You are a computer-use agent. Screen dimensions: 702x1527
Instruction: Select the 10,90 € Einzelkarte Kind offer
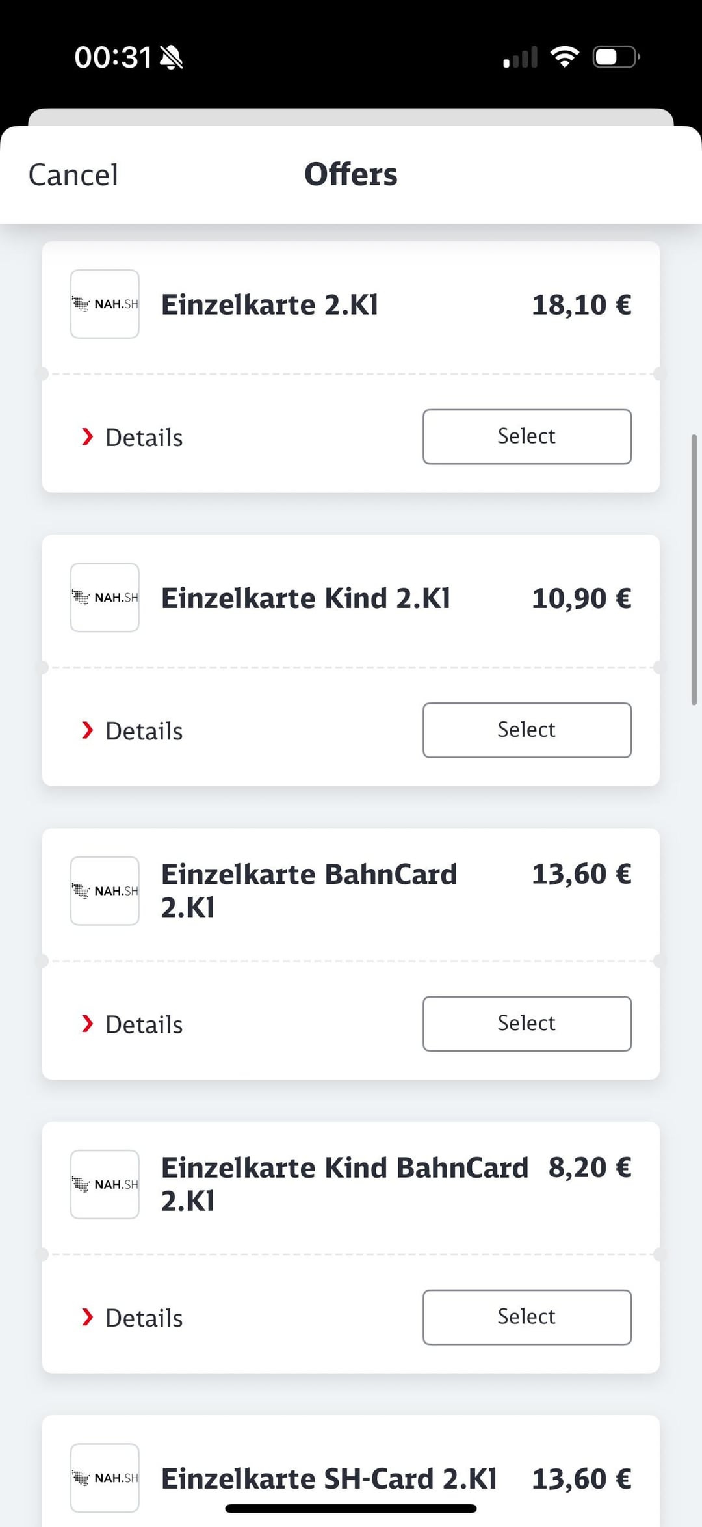click(x=527, y=730)
